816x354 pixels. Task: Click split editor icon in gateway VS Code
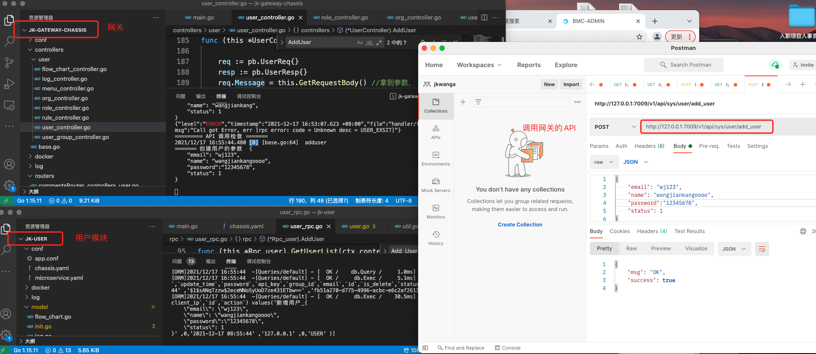pos(484,18)
